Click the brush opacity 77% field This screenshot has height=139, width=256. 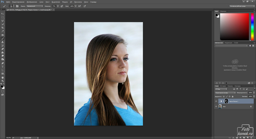point(54,6)
